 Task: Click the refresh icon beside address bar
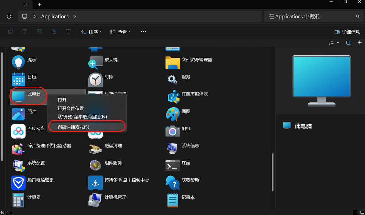pyautogui.click(x=9, y=17)
